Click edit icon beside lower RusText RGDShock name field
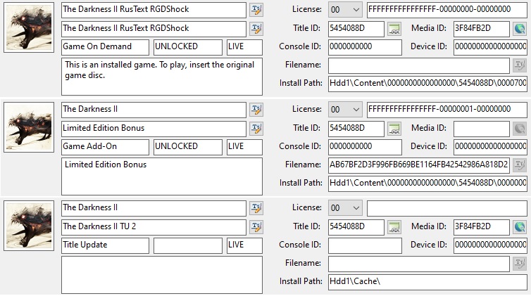The width and height of the screenshot is (531, 296). click(256, 29)
